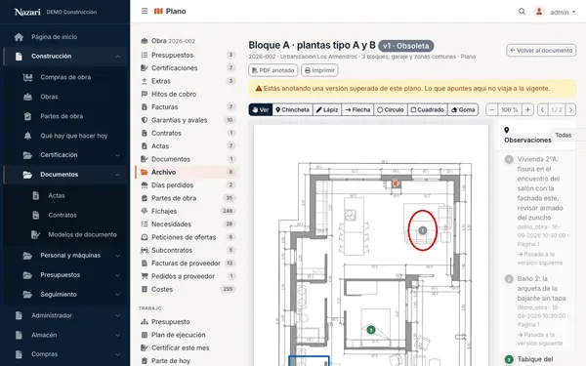
Task: Open Pedidos a proveedor
Action: point(187,276)
